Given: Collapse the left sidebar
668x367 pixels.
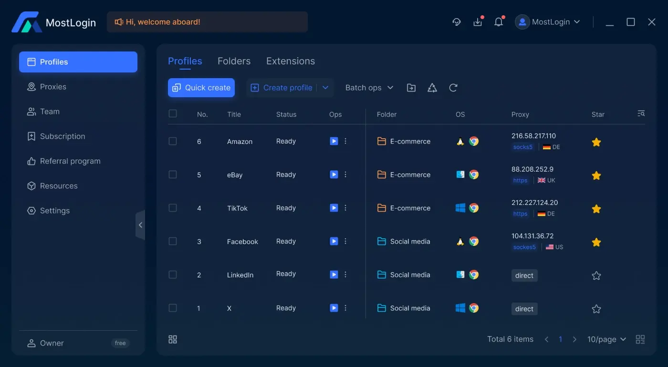Looking at the screenshot, I should tap(140, 225).
